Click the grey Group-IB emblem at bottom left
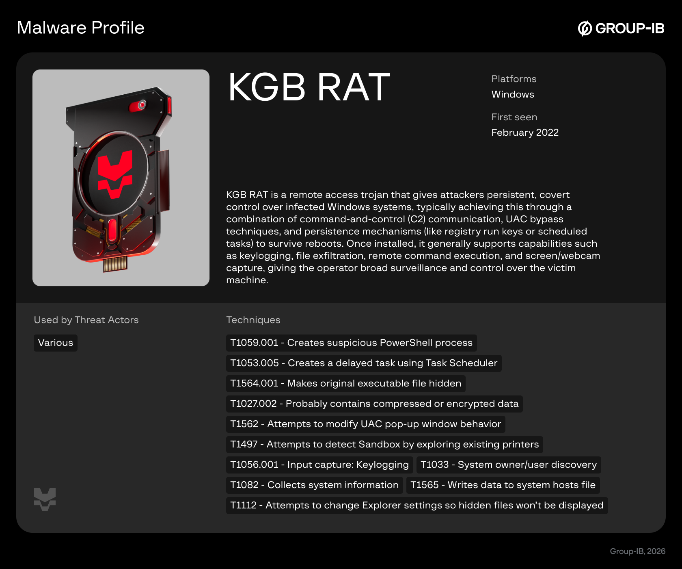This screenshot has height=569, width=682. pos(45,499)
